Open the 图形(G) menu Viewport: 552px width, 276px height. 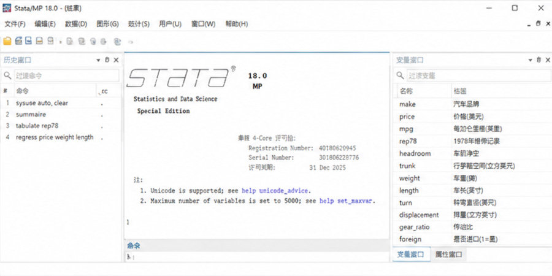107,24
